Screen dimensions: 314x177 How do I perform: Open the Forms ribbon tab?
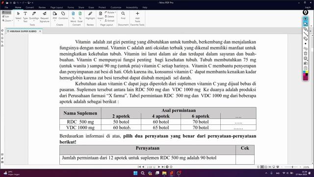pyautogui.click(x=71, y=7)
